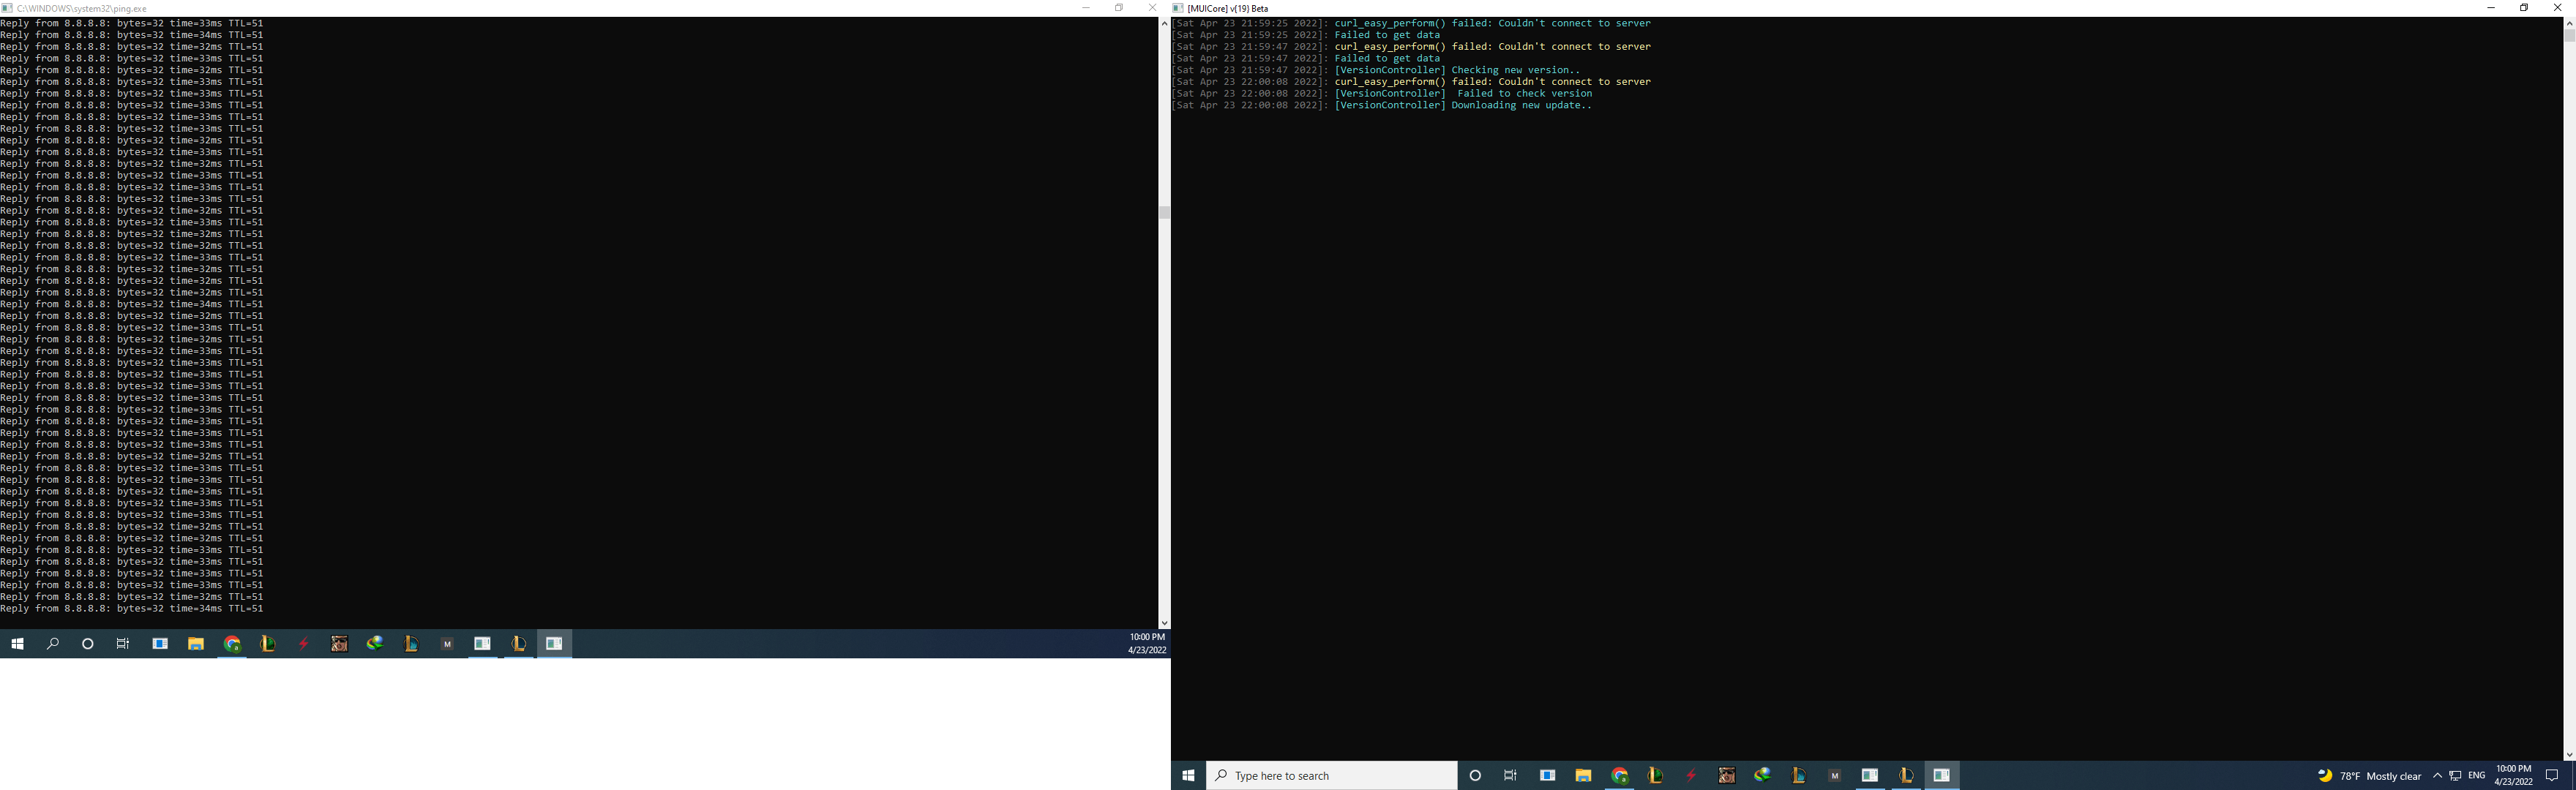Viewport: 2576px width, 790px height.
Task: Click the '[MUICore] v[19] Beta' title text
Action: [x=1227, y=9]
